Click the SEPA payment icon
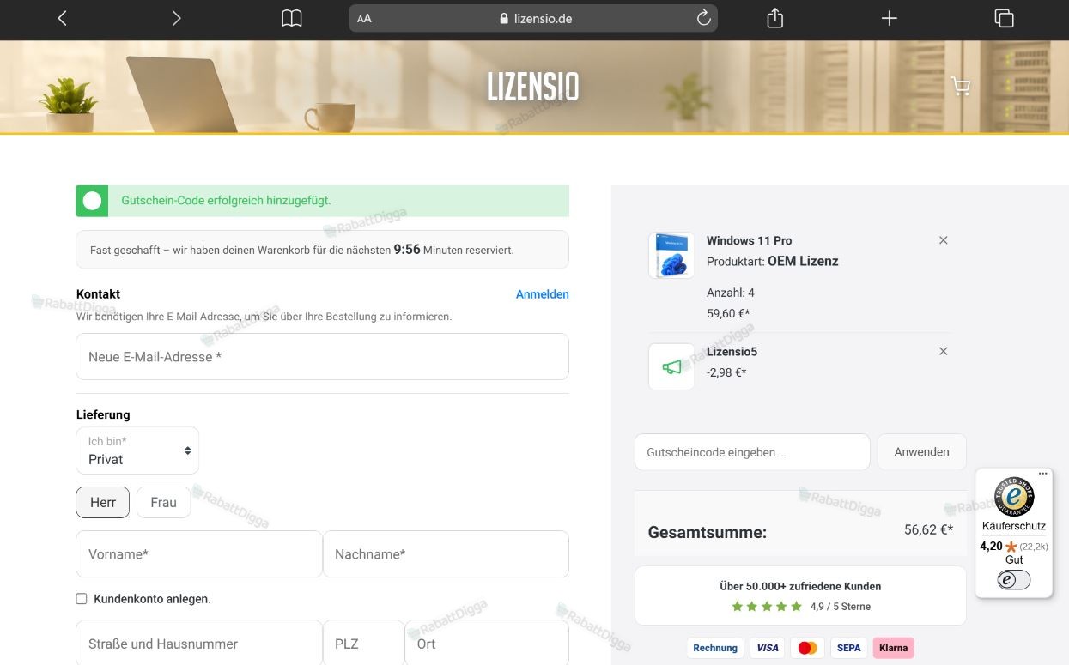 pyautogui.click(x=848, y=648)
